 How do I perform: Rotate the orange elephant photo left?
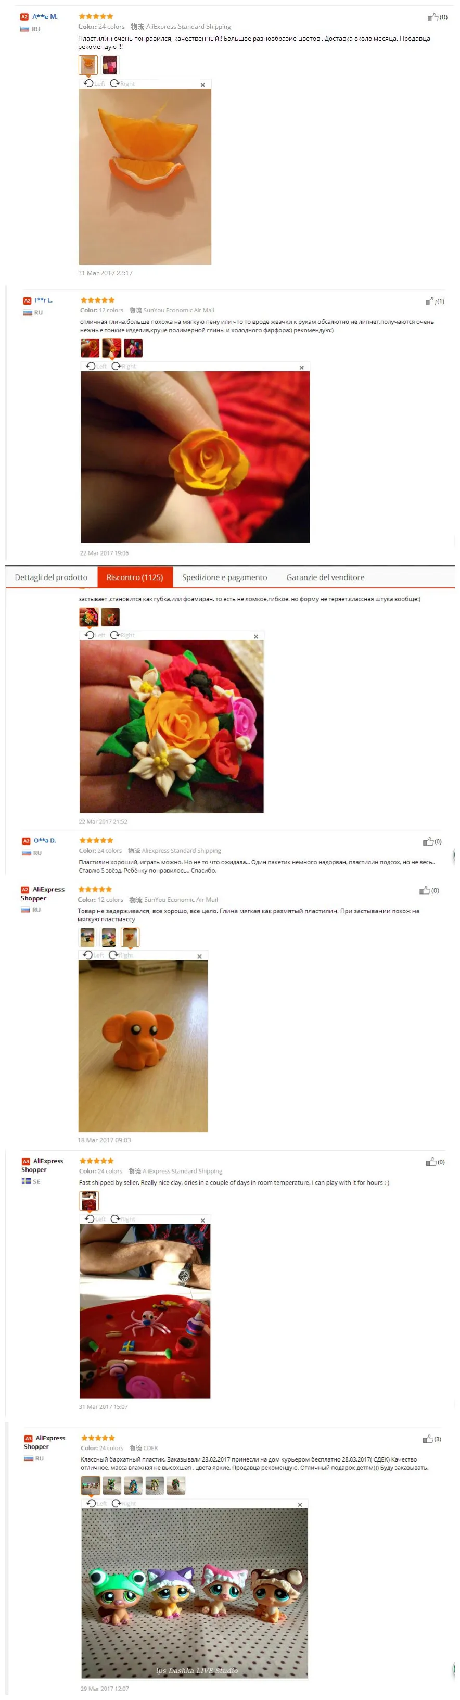click(x=94, y=955)
